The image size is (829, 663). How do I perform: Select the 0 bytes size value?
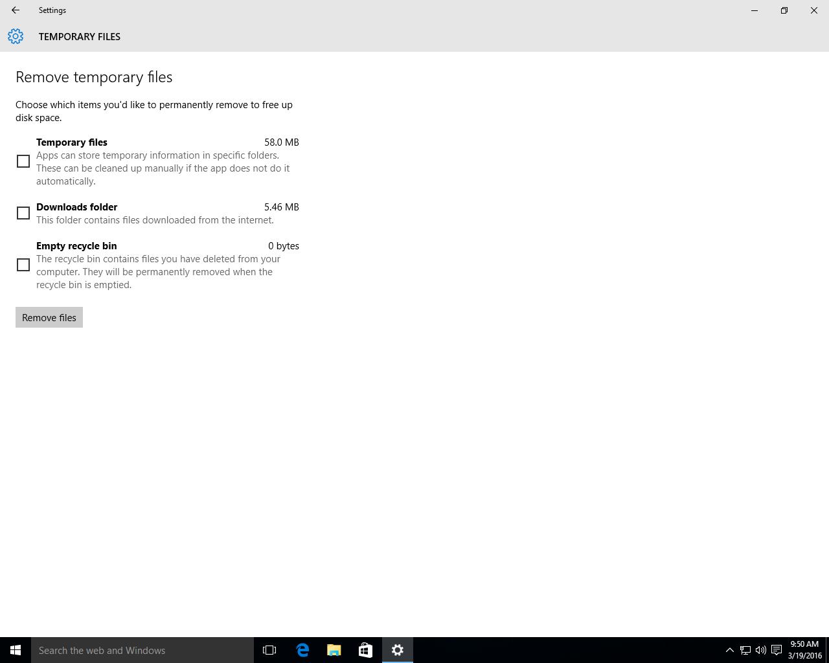pyautogui.click(x=284, y=246)
